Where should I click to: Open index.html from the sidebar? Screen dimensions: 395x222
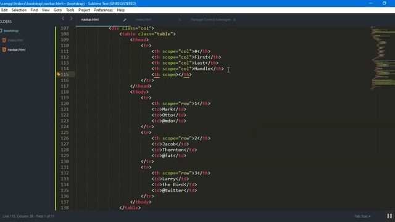15,40
